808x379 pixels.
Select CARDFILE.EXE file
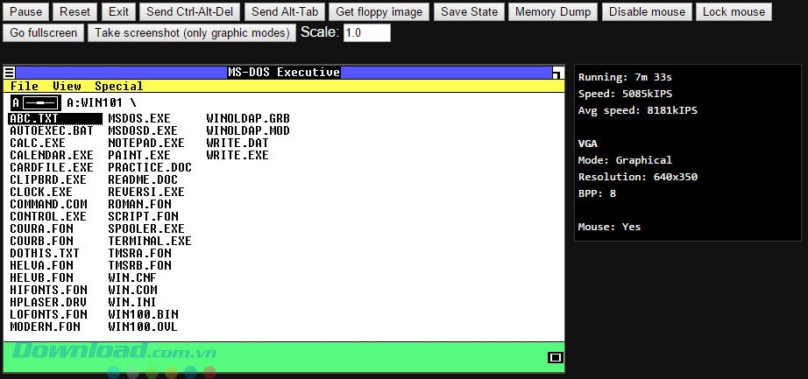point(52,167)
